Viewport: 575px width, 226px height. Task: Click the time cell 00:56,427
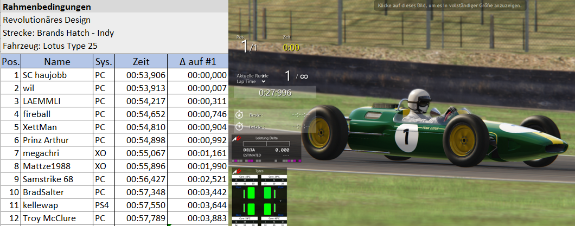[141, 179]
